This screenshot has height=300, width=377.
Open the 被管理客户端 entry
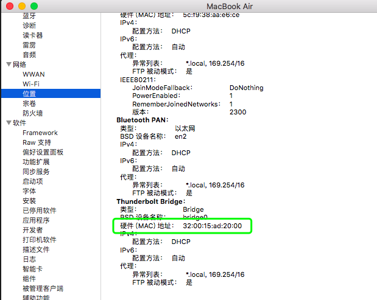(x=43, y=288)
